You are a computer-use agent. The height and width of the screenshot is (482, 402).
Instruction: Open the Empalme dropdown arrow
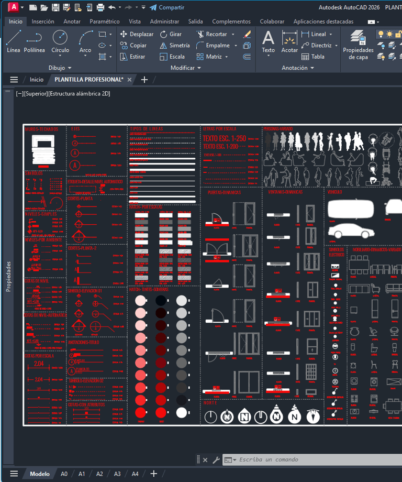coord(236,46)
